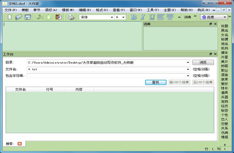Toggle bold formatting with the B icon
Image resolution: width=234 pixels, height=153 pixels.
click(x=134, y=17)
